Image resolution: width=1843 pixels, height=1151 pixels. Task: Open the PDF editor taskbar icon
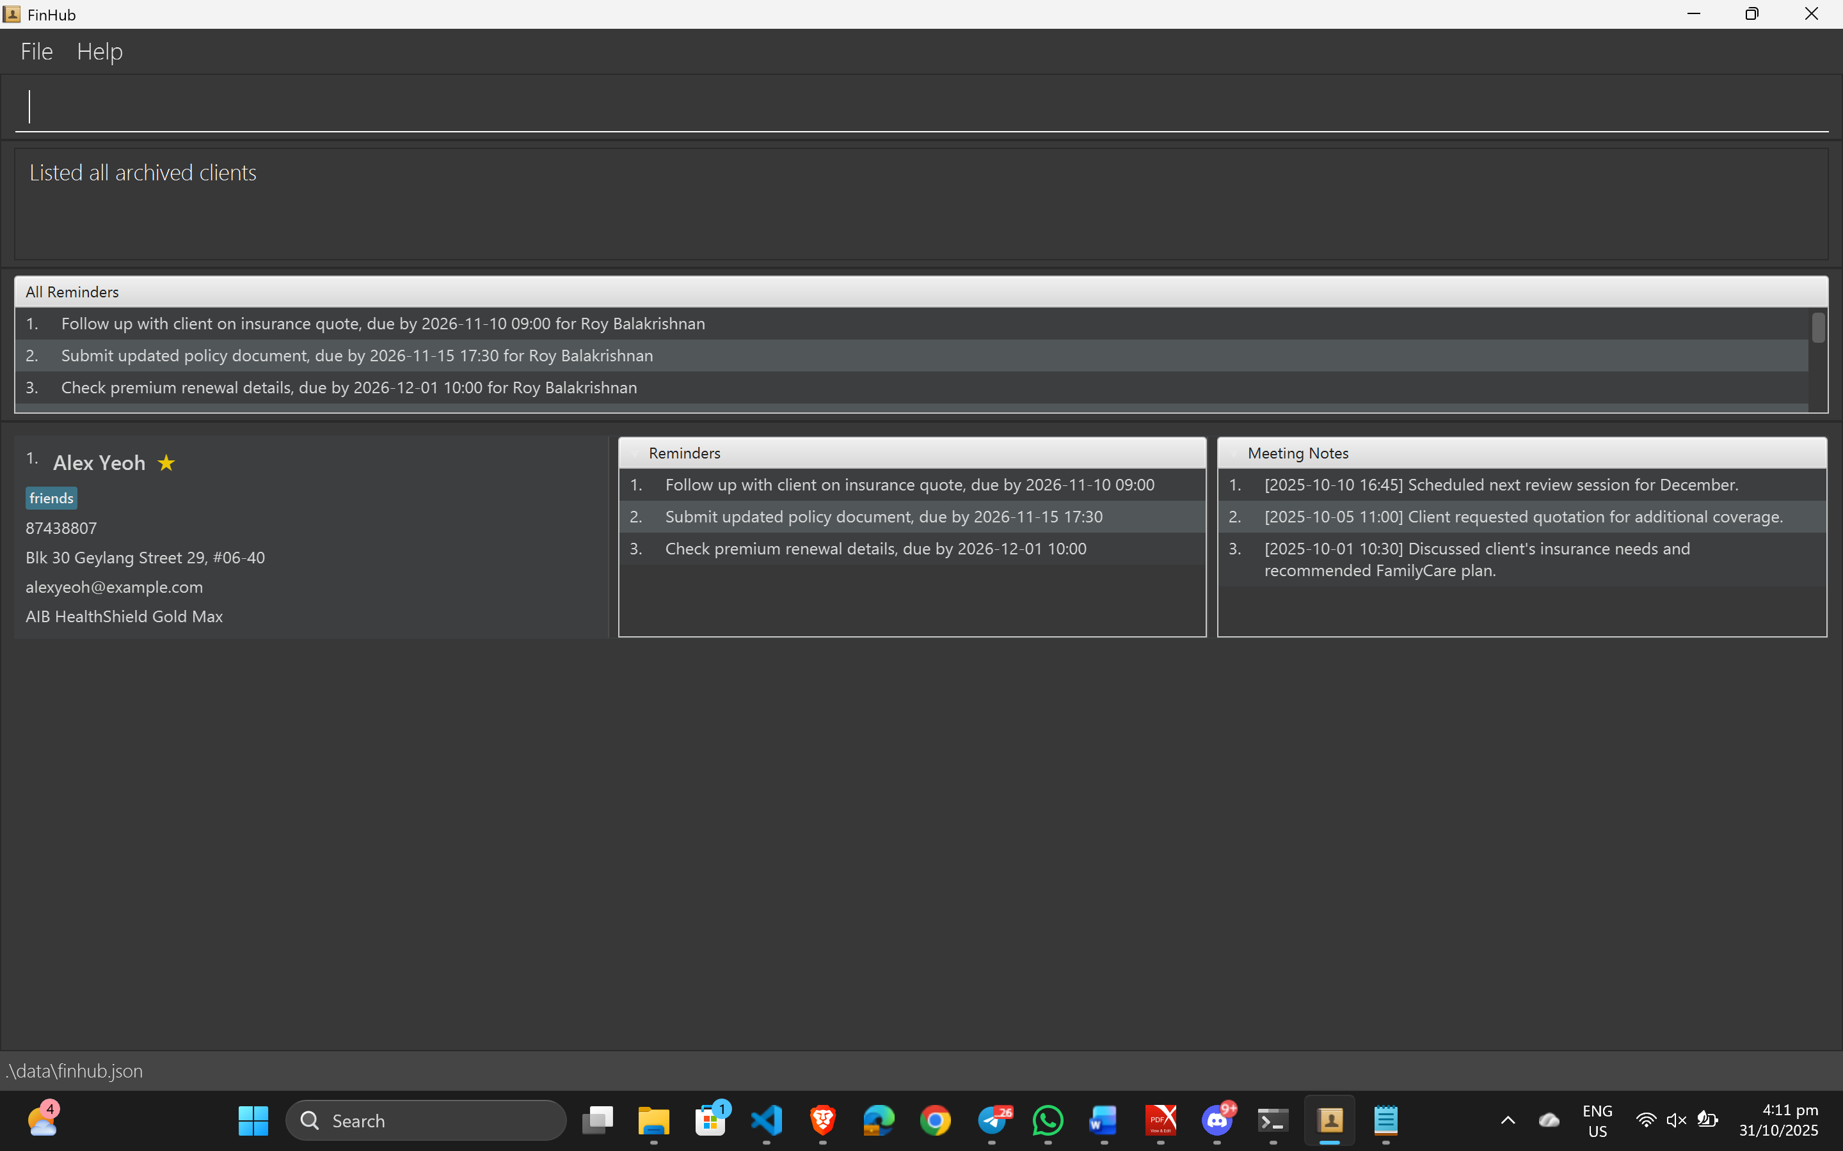1161,1120
